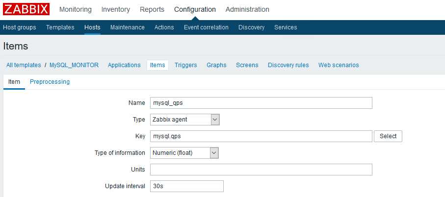Open the Reports menu
Viewport: 445px width, 197px height.
[152, 9]
